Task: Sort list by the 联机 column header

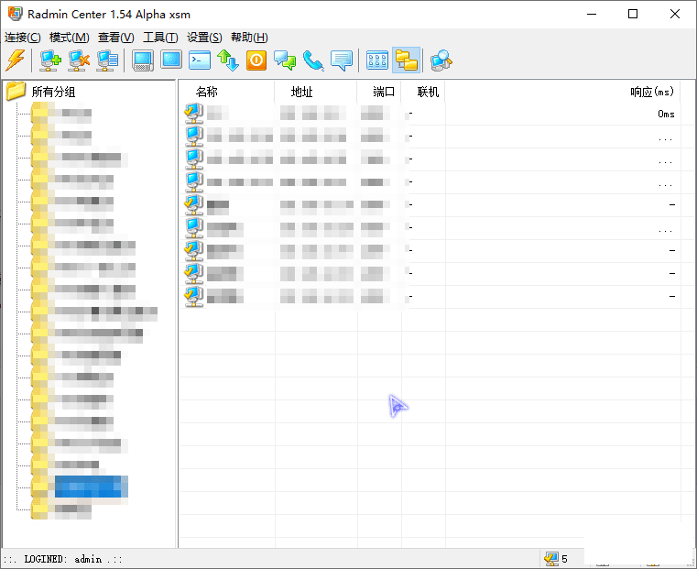Action: pyautogui.click(x=423, y=92)
